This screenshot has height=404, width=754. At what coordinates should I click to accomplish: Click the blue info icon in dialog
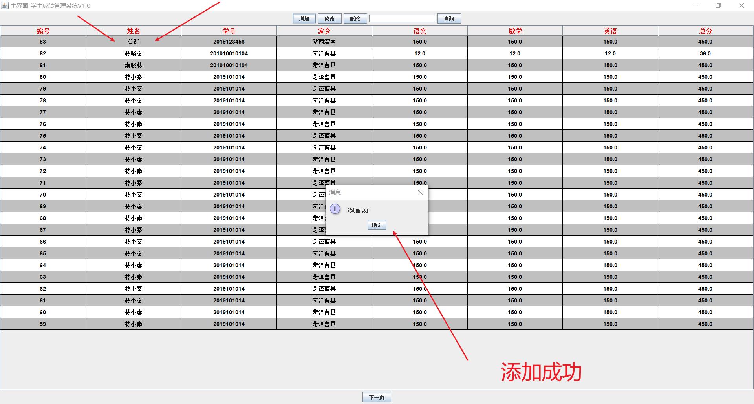(x=335, y=209)
